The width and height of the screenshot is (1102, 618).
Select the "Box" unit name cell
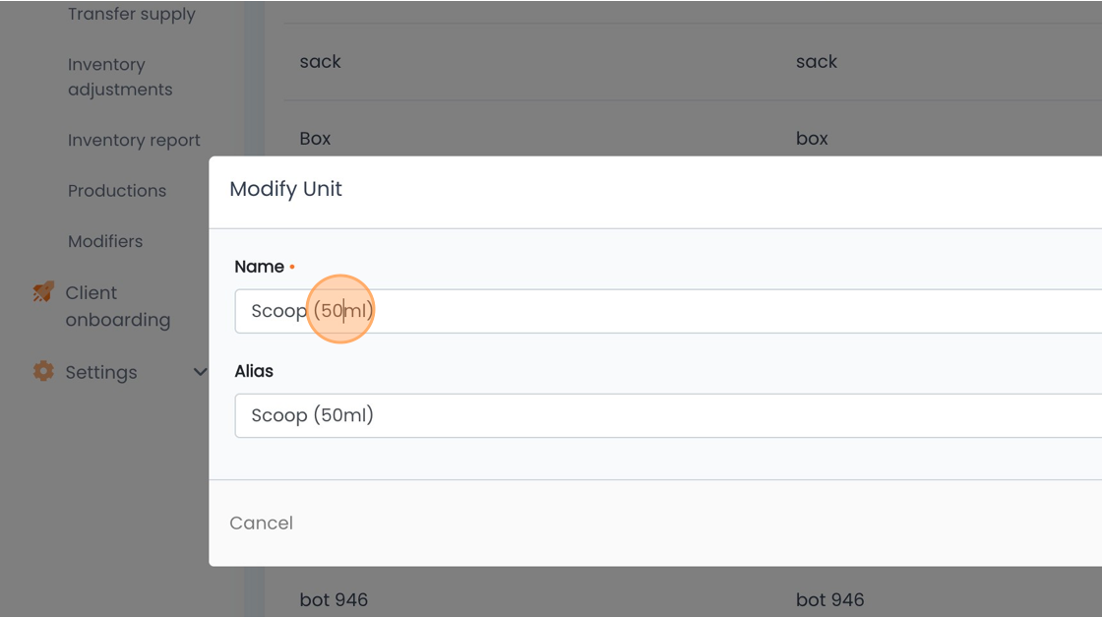316,139
